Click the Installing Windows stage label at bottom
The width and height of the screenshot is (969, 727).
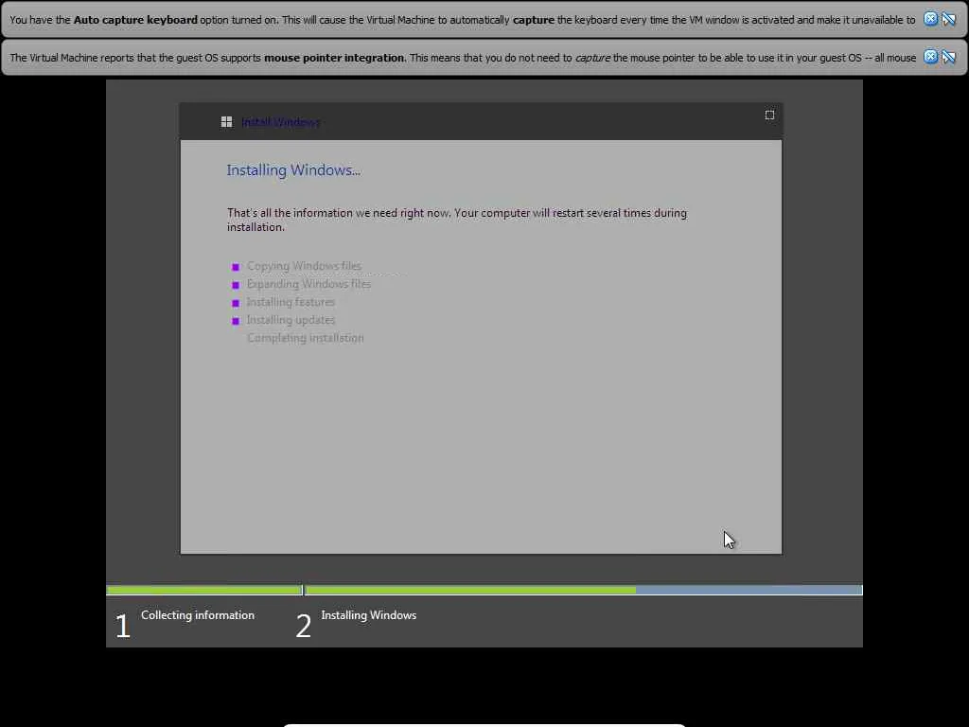click(x=369, y=615)
